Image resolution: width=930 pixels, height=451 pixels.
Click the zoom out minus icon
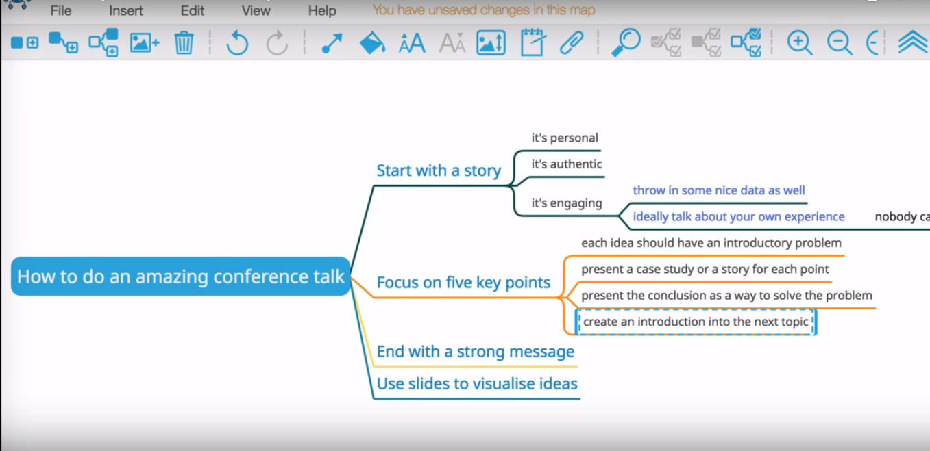click(840, 43)
